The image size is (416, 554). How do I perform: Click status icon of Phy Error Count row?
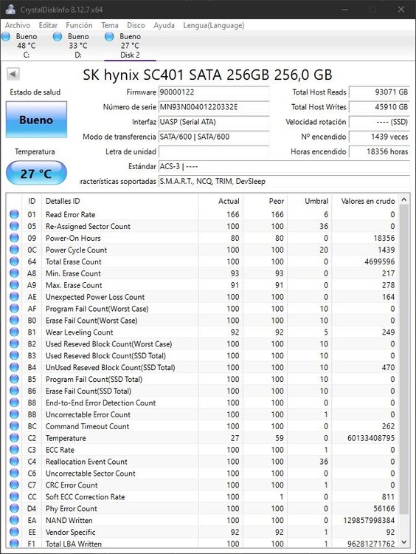pyautogui.click(x=14, y=508)
